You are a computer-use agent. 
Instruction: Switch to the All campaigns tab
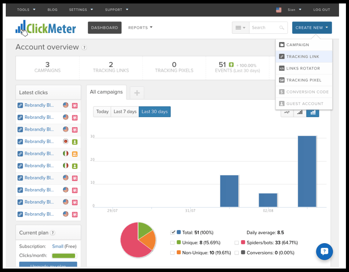click(x=106, y=92)
